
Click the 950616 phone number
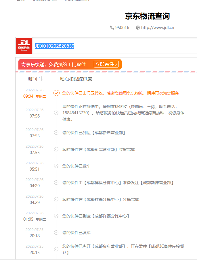pos(122,28)
